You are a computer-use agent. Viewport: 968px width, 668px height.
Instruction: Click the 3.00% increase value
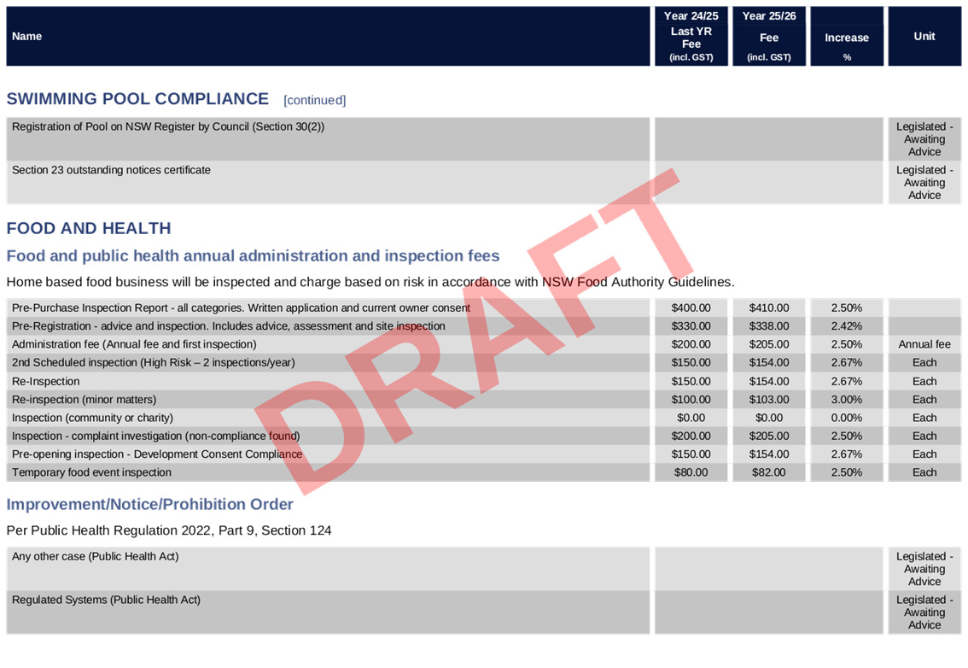pyautogui.click(x=847, y=399)
